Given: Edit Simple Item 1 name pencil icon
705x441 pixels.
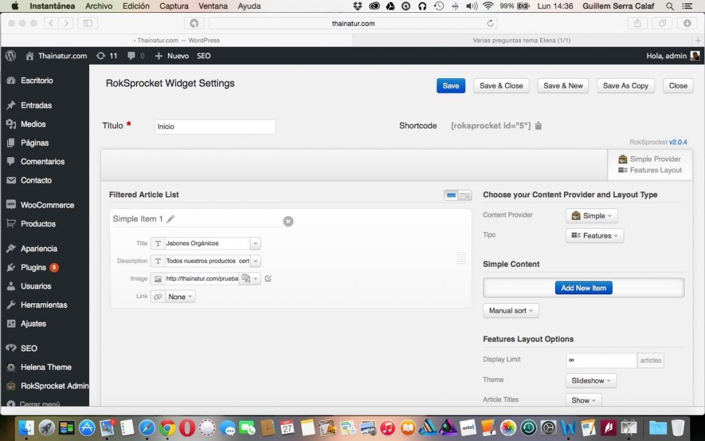Looking at the screenshot, I should 170,219.
